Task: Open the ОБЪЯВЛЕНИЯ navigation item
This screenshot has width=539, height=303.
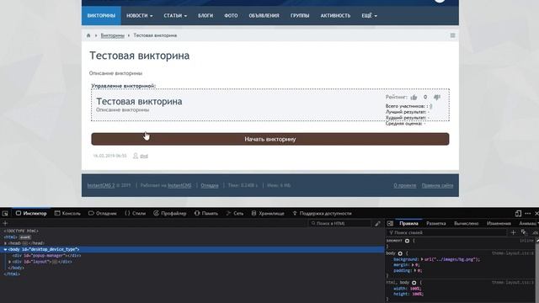Action: (264, 16)
